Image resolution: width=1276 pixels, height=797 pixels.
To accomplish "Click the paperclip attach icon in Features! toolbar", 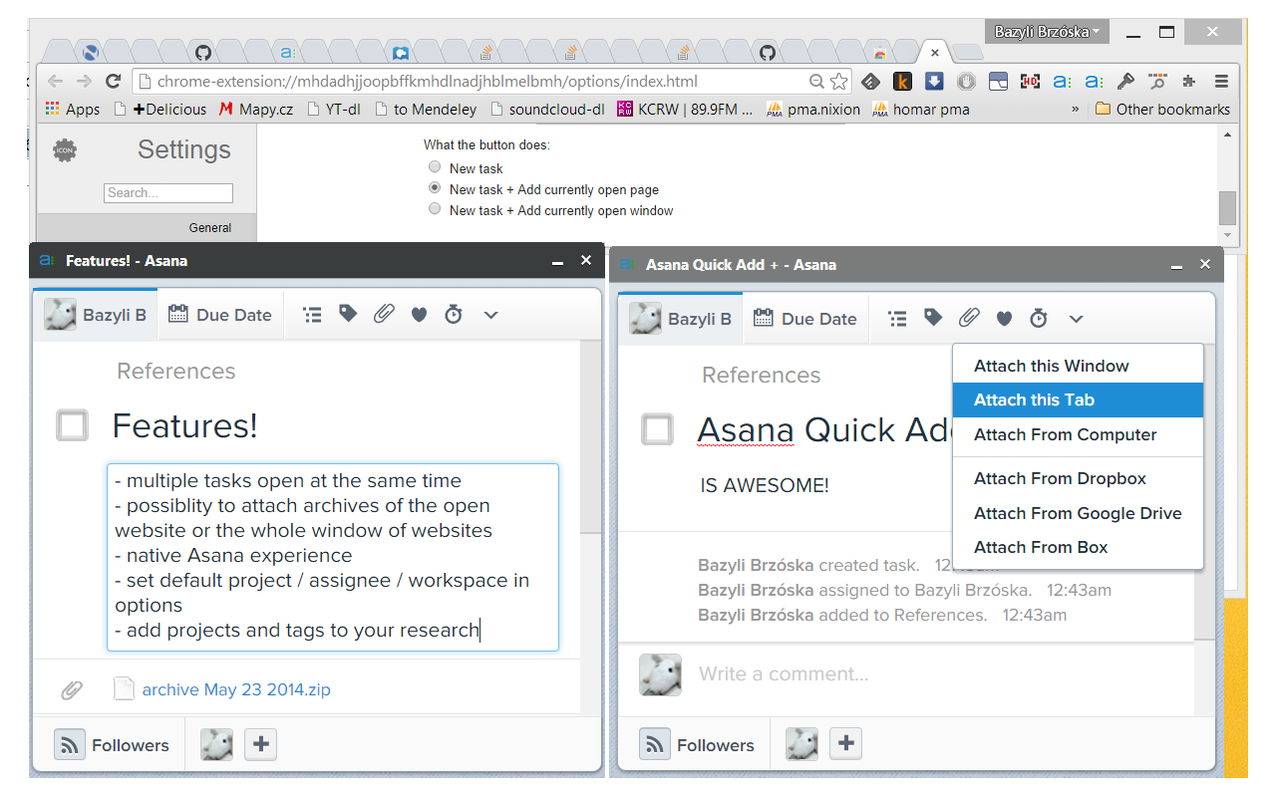I will (384, 315).
